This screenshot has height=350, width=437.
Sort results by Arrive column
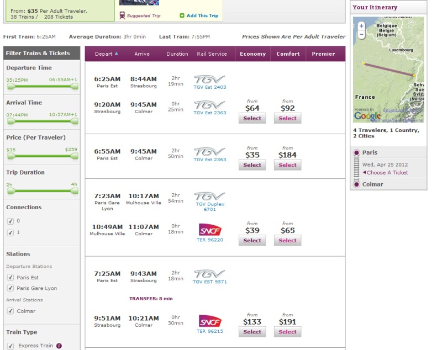point(142,54)
